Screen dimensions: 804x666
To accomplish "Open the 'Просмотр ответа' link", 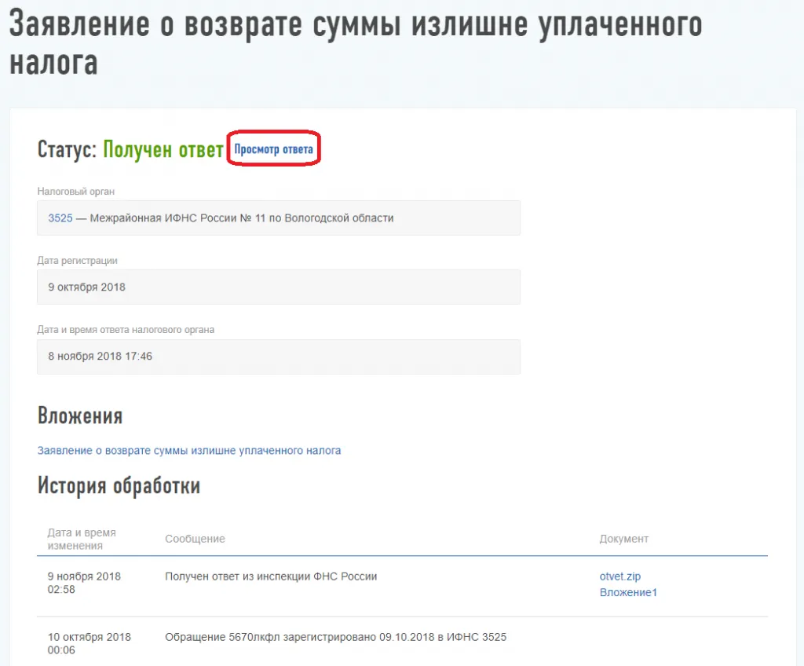I will point(273,149).
